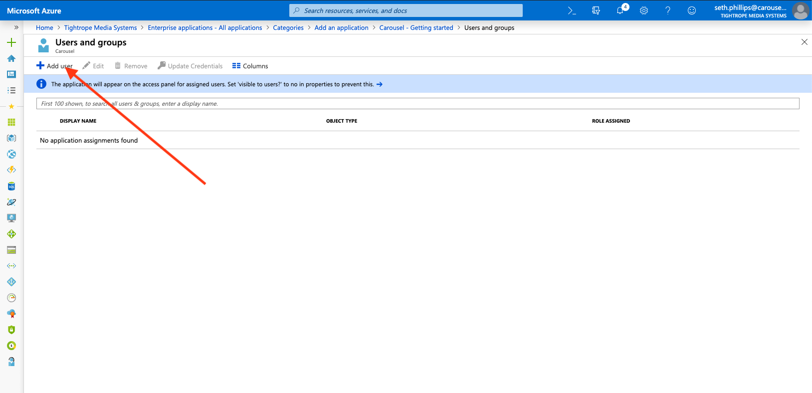
Task: Open SQL databases icon in sidebar
Action: 11,186
